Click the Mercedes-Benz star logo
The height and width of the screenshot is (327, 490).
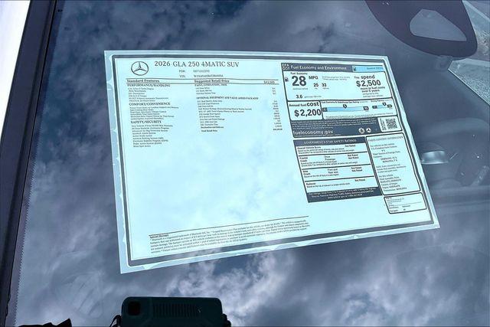(x=139, y=68)
